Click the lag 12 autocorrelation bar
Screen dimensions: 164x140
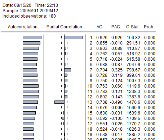(31, 97)
